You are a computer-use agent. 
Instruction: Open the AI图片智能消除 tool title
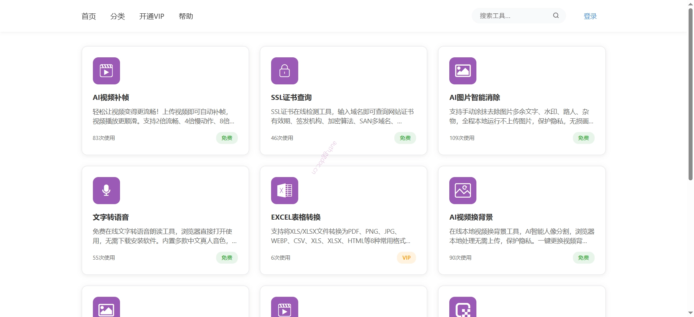(475, 97)
